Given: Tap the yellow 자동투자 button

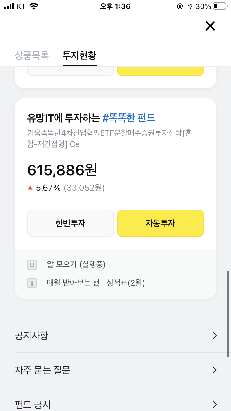Looking at the screenshot, I should point(160,223).
